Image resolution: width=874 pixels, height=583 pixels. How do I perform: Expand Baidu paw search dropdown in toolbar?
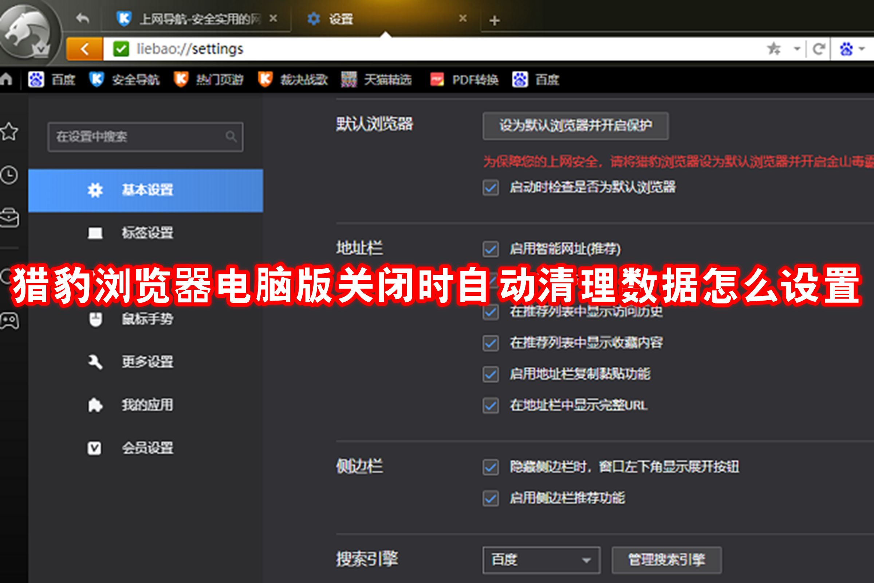(861, 49)
